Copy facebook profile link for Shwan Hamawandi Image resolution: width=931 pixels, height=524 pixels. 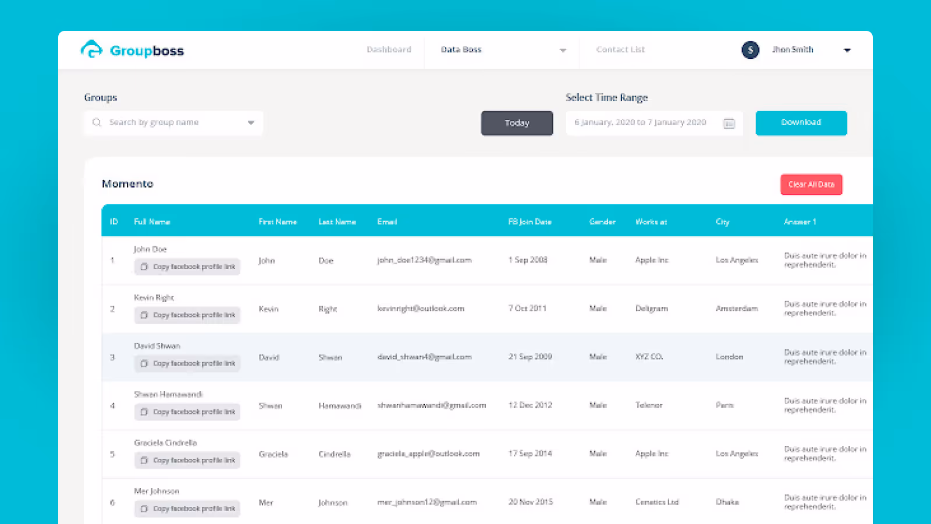point(187,412)
